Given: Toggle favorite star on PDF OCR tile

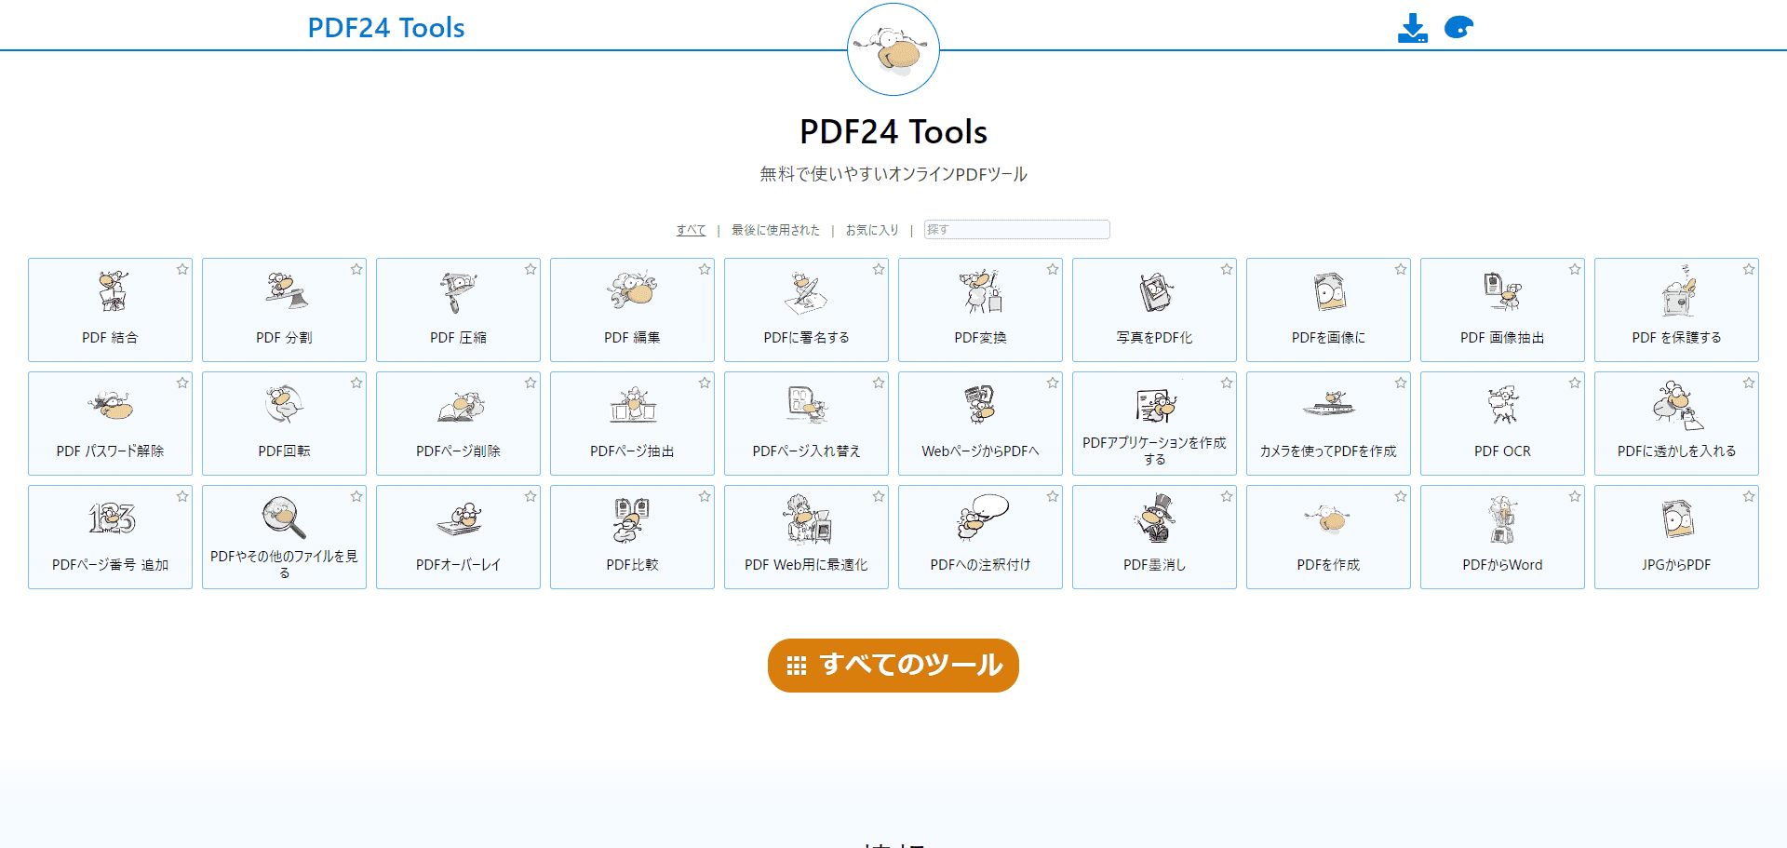Looking at the screenshot, I should (1575, 383).
